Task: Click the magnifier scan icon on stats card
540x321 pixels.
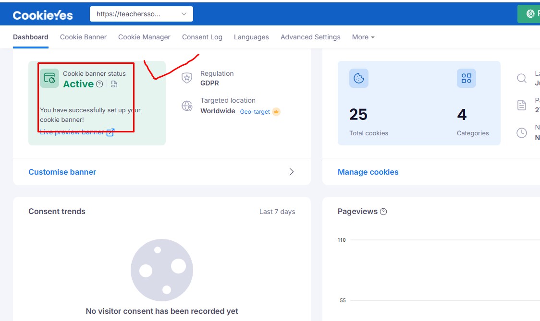Action: (x=522, y=78)
